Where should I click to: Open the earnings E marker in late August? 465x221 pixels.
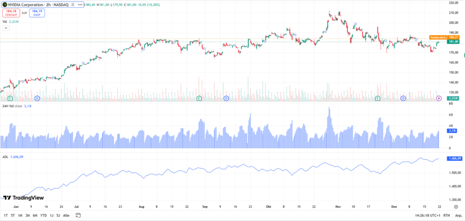pyautogui.click(x=199, y=98)
